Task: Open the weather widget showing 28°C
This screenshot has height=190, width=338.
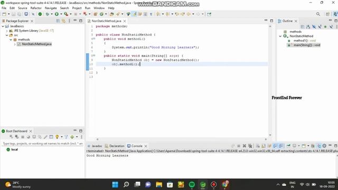Action: click(x=17, y=185)
